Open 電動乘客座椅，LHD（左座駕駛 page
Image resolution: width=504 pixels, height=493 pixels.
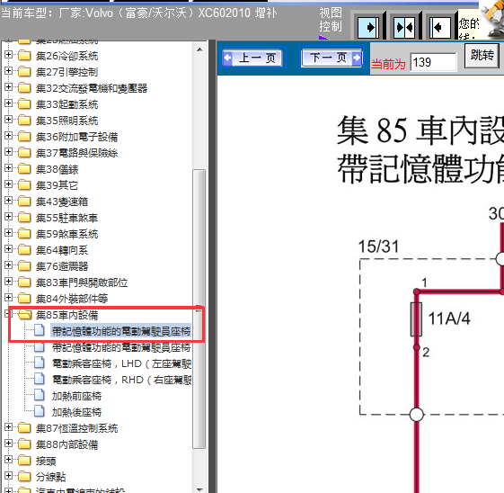tap(122, 363)
